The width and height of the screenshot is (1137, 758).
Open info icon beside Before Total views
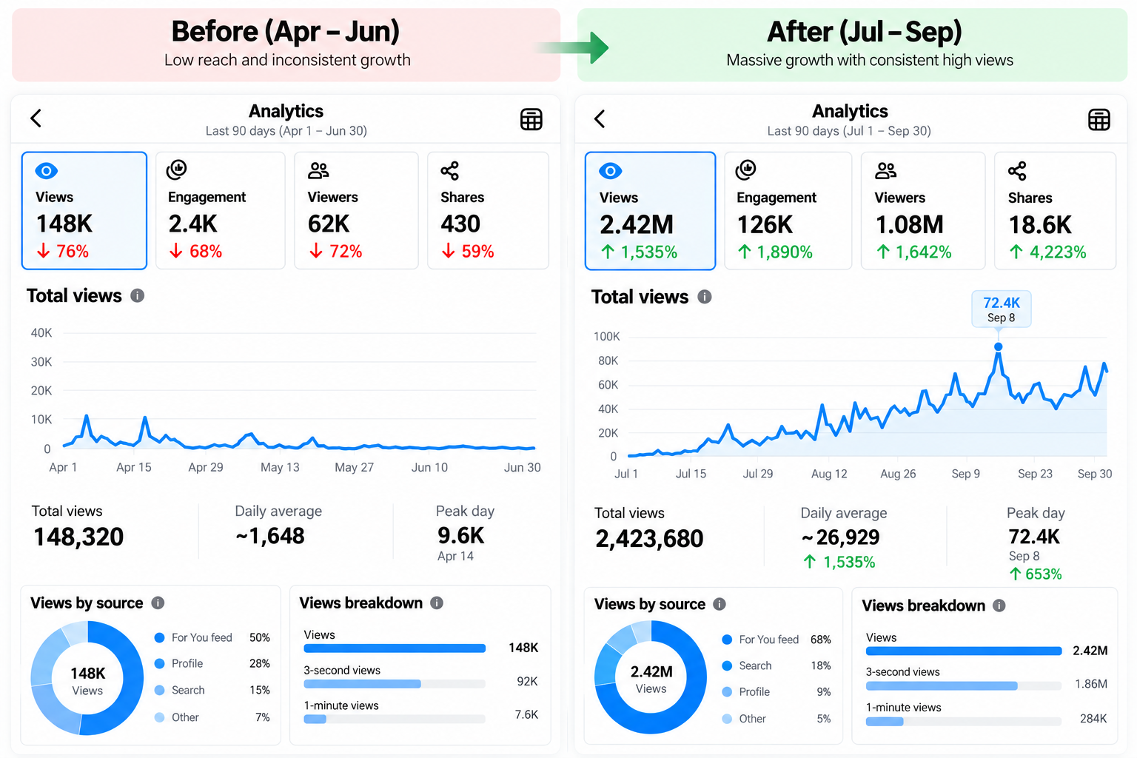[138, 295]
